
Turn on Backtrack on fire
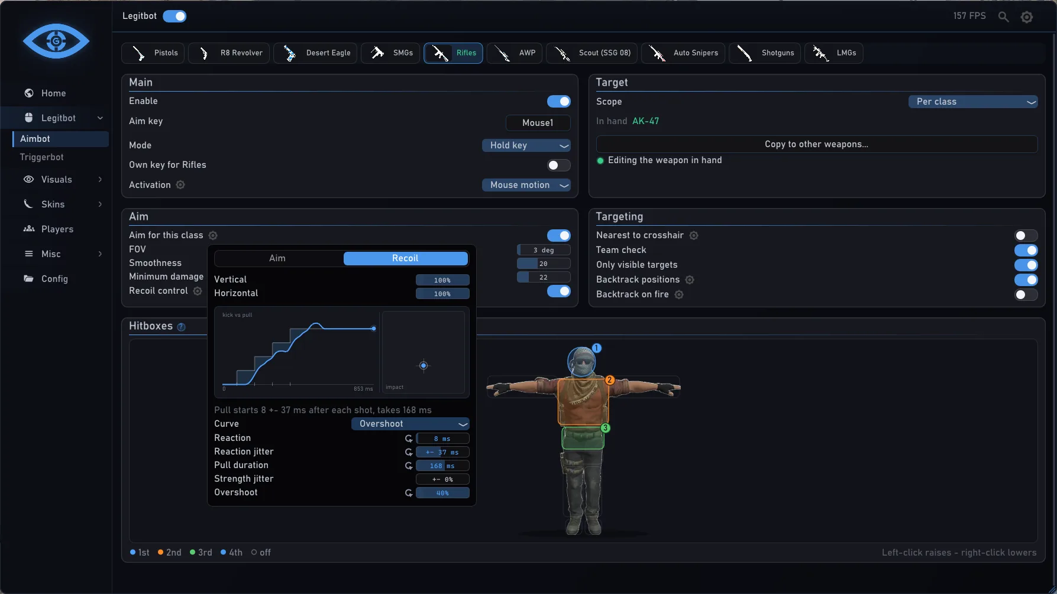point(1026,295)
